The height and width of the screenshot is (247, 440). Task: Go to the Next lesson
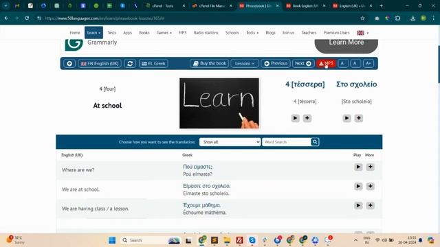point(303,64)
